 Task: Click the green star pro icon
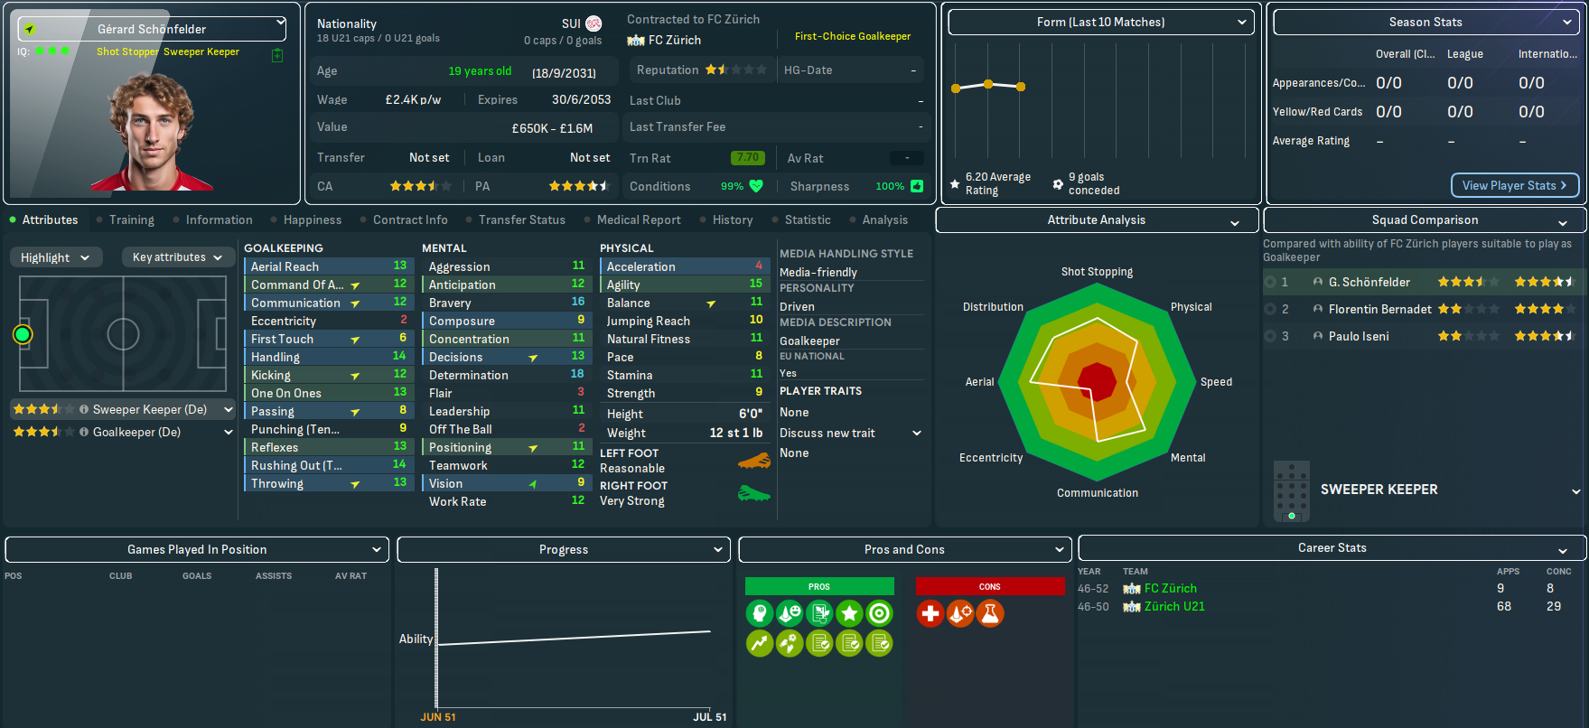(x=849, y=614)
